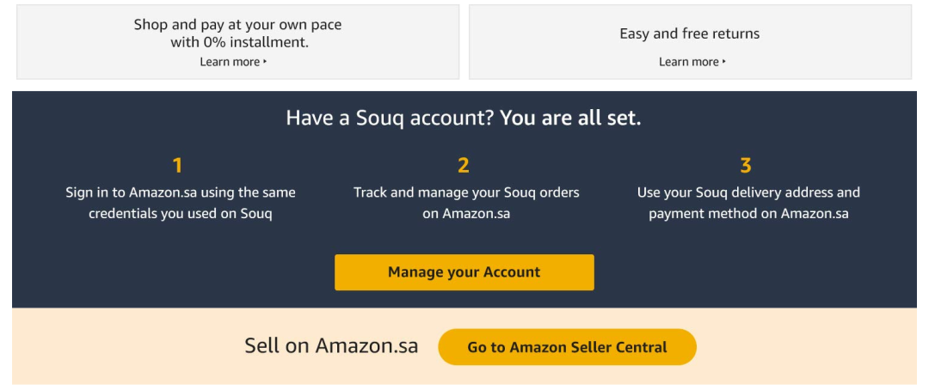Click 'Use your Souq delivery address and' text
This screenshot has width=929, height=390.
point(748,193)
